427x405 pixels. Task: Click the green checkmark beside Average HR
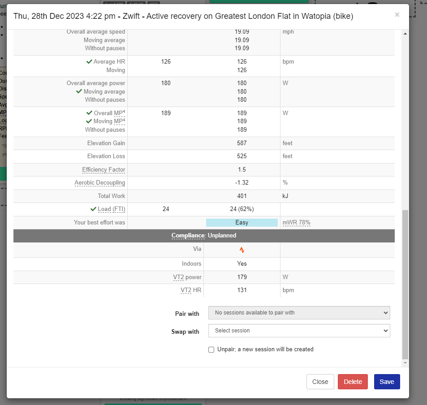pyautogui.click(x=89, y=61)
